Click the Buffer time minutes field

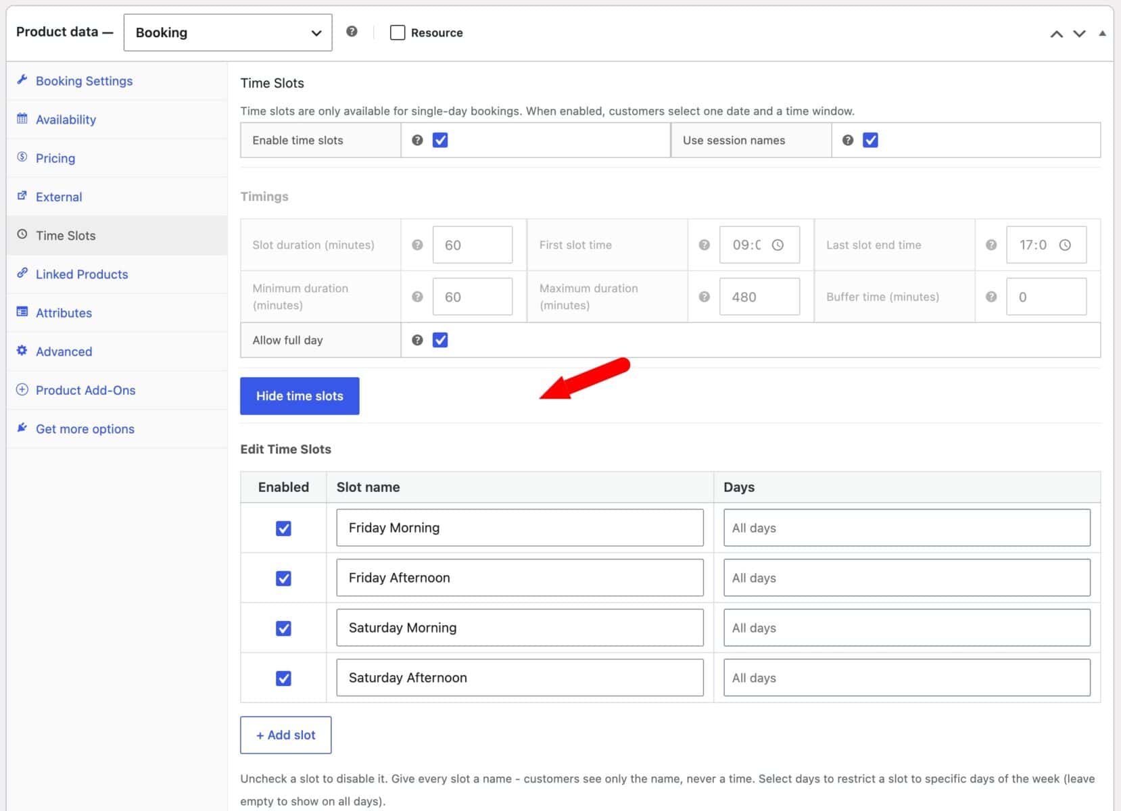tap(1046, 297)
